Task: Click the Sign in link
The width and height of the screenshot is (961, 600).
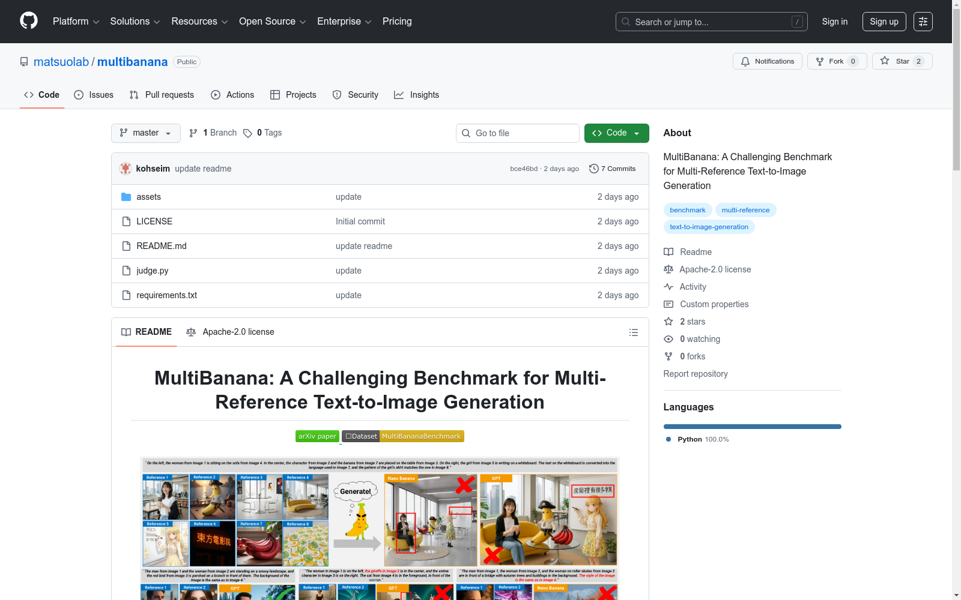Action: click(x=835, y=22)
